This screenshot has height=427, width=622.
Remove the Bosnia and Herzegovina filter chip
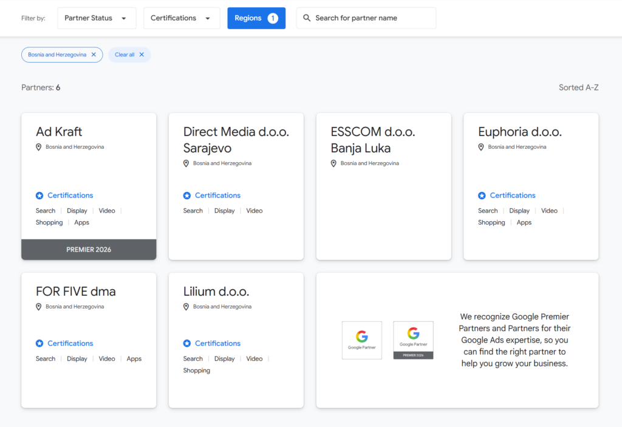click(x=94, y=55)
